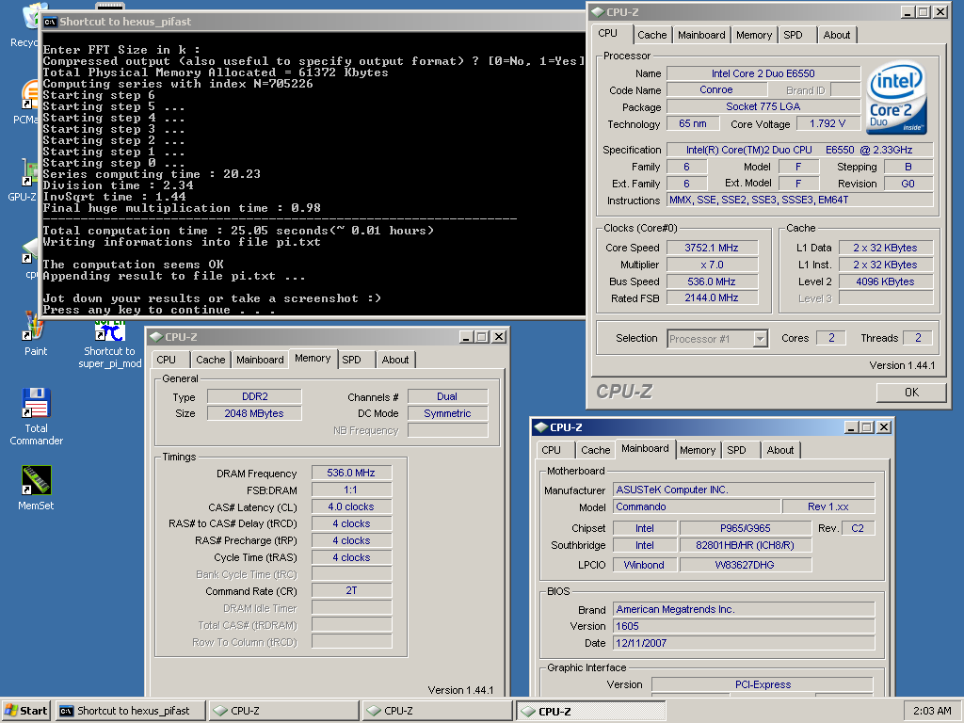Click console window title bar icon

[x=51, y=22]
